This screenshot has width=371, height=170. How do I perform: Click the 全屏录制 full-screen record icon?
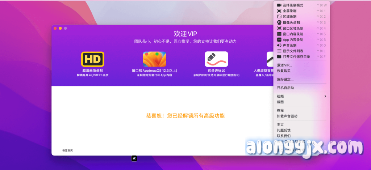pyautogui.click(x=279, y=11)
